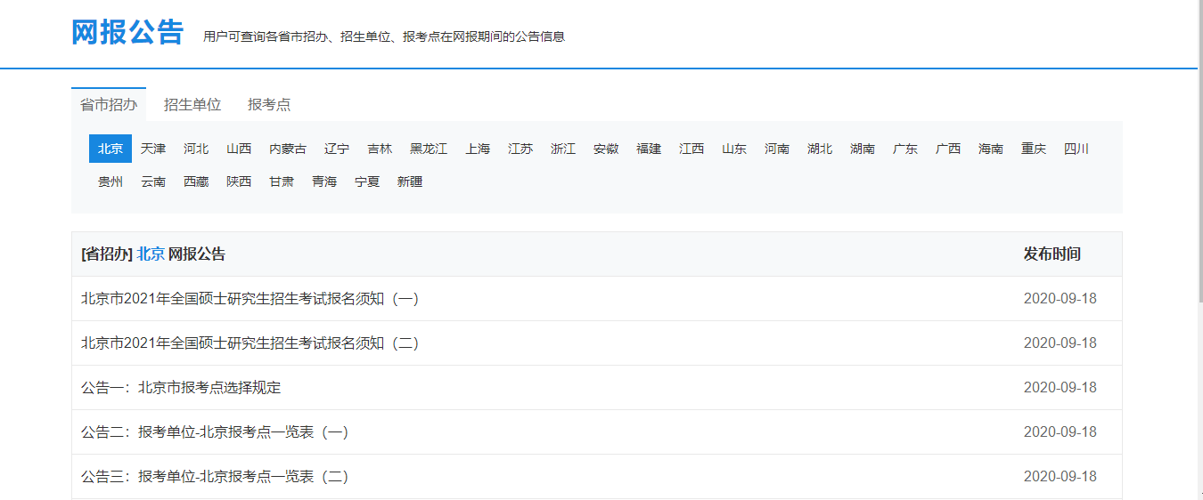The height and width of the screenshot is (500, 1203).
Task: Open 公告三 北京报考点一览表（二）
Action: pos(215,477)
